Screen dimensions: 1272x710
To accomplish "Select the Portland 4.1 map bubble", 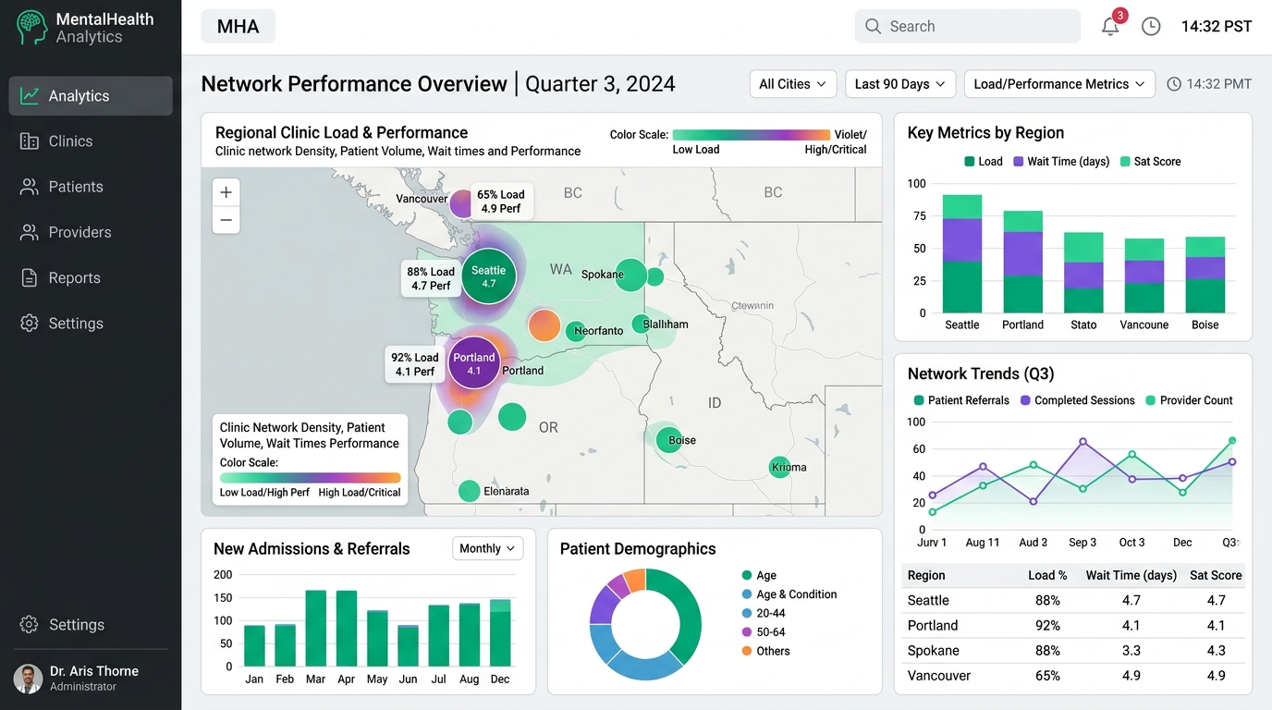I will [x=474, y=362].
